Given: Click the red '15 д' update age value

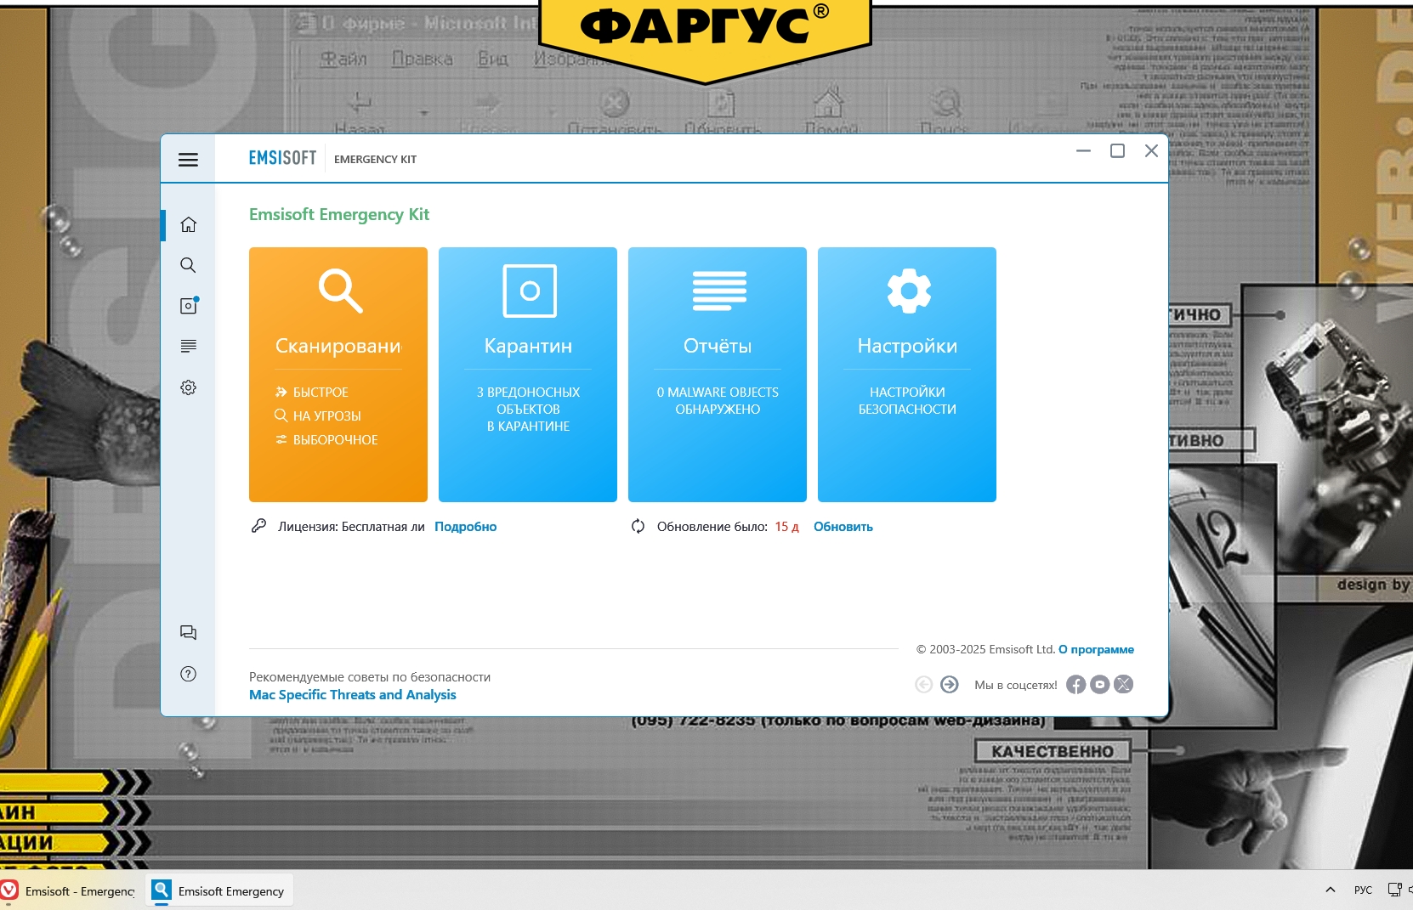Looking at the screenshot, I should (786, 527).
